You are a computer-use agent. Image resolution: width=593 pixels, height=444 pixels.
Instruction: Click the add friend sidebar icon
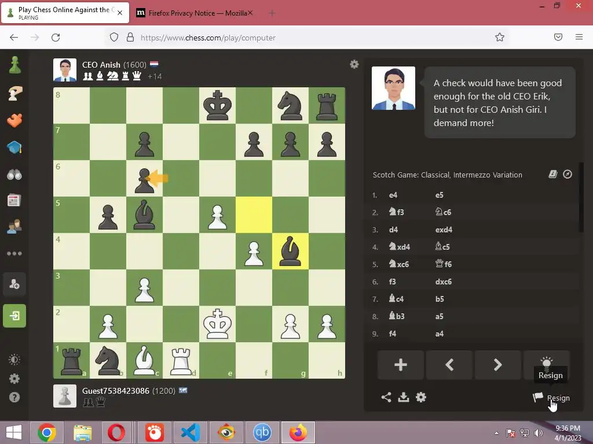[x=14, y=284]
